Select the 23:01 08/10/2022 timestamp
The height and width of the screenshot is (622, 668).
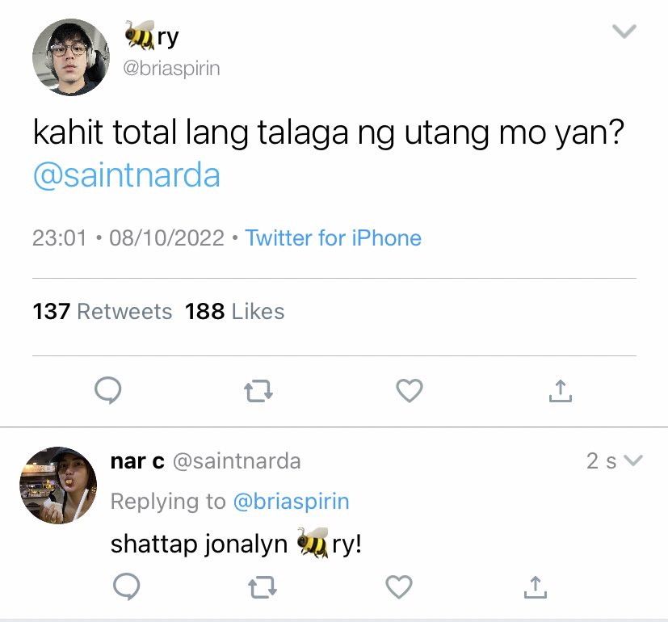128,237
